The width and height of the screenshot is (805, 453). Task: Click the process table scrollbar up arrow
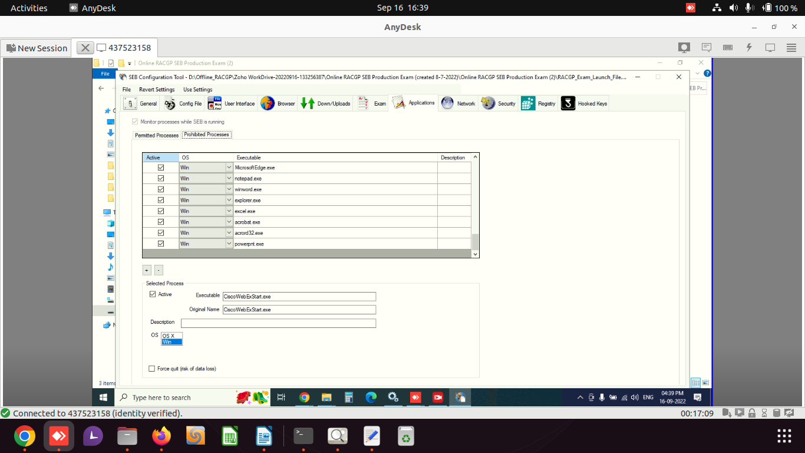tap(476, 157)
